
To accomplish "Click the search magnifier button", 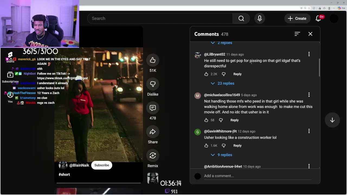I will (x=241, y=18).
